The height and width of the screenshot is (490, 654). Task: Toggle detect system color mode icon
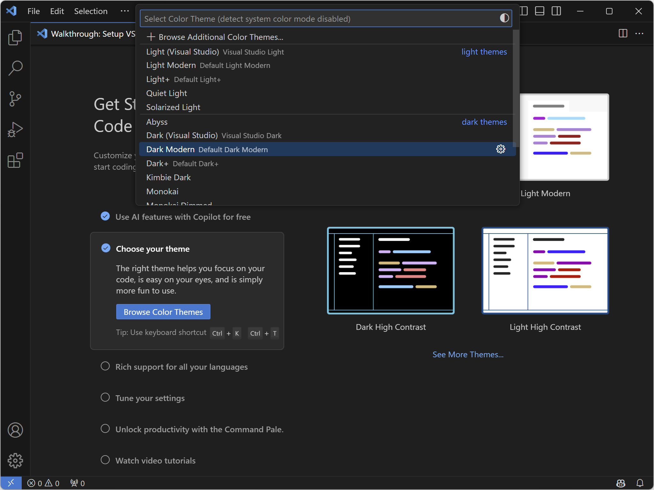[x=504, y=18]
